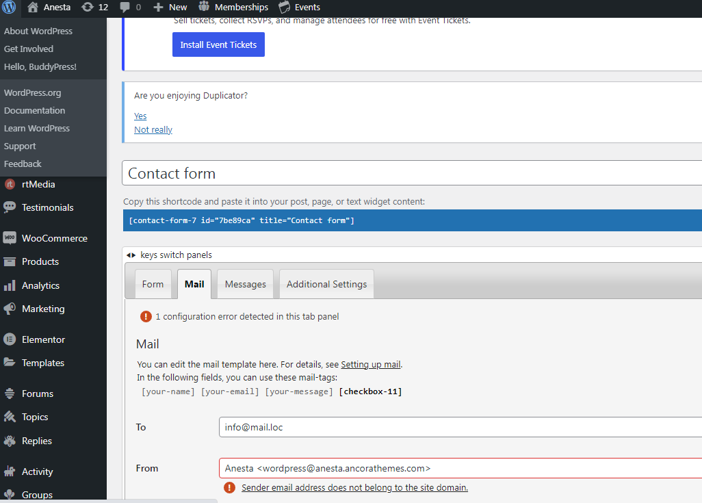Viewport: 702px width, 503px height.
Task: Click the configuration error warning icon
Action: pyautogui.click(x=146, y=317)
